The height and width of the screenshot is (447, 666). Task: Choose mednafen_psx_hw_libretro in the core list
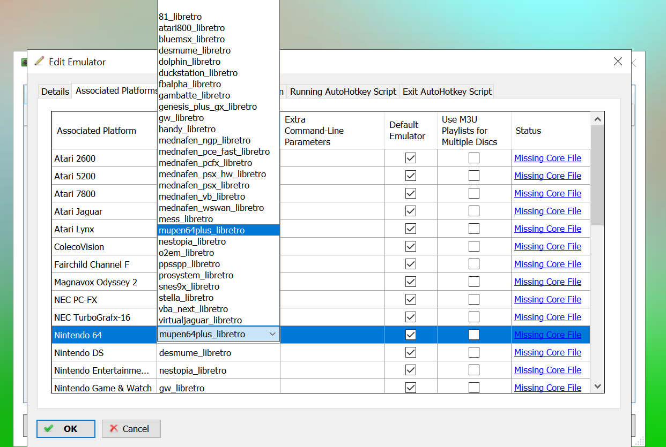point(218,174)
